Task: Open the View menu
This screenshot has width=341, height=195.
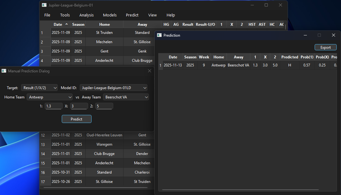Action: tap(152, 15)
